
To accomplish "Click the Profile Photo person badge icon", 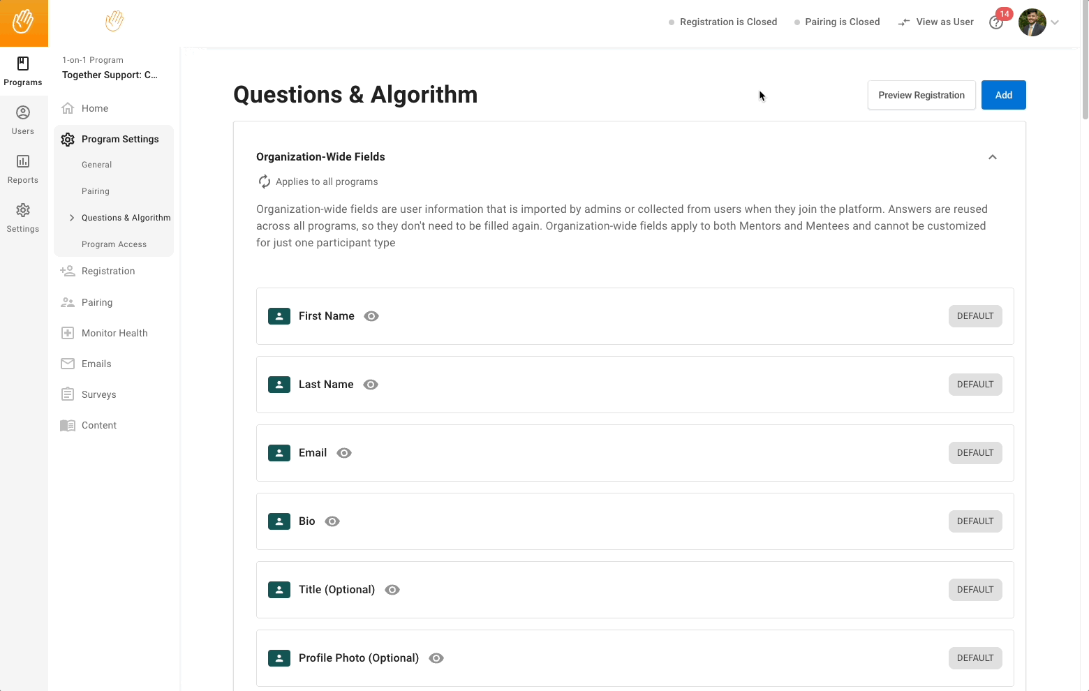I will [279, 658].
